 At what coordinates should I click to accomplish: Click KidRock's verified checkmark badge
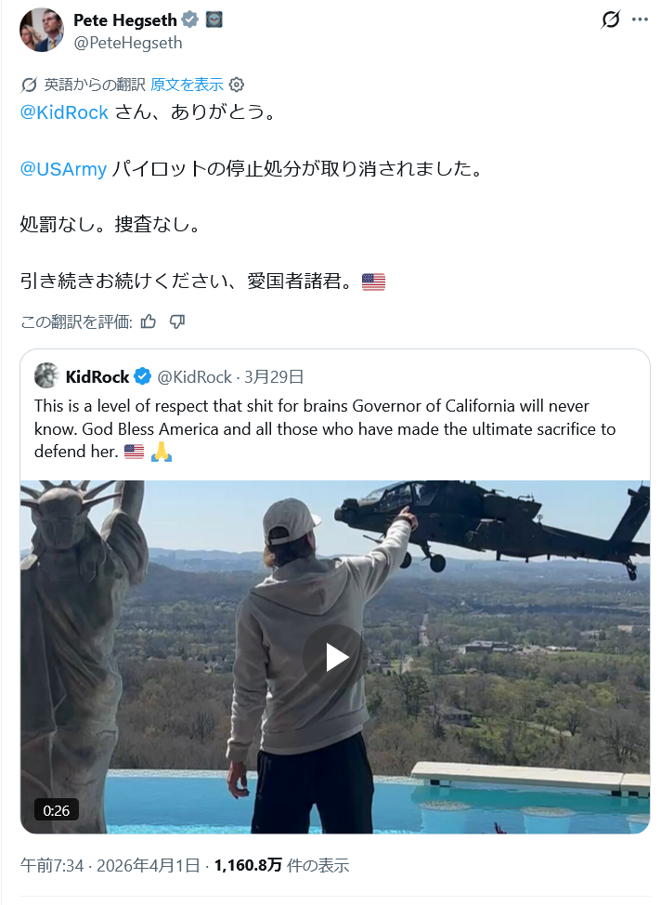pyautogui.click(x=143, y=376)
